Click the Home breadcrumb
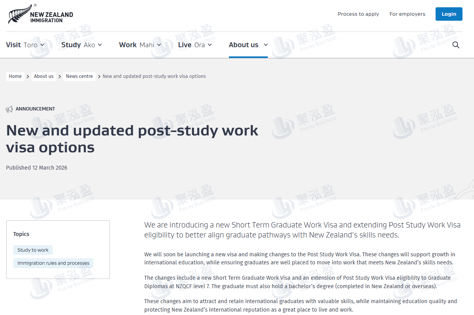Screen dimensions: 474x315 point(15,76)
